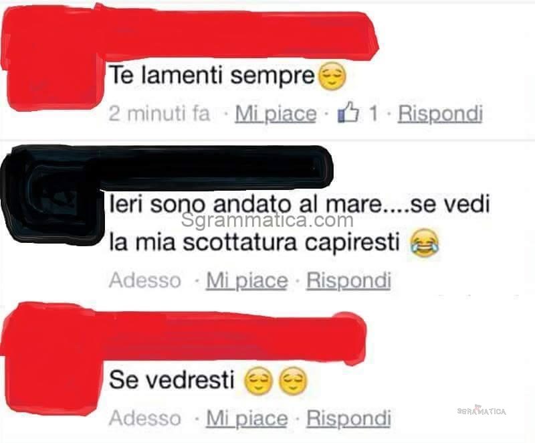
Task: Select Mi piace under the scottatura comment
Action: [247, 280]
